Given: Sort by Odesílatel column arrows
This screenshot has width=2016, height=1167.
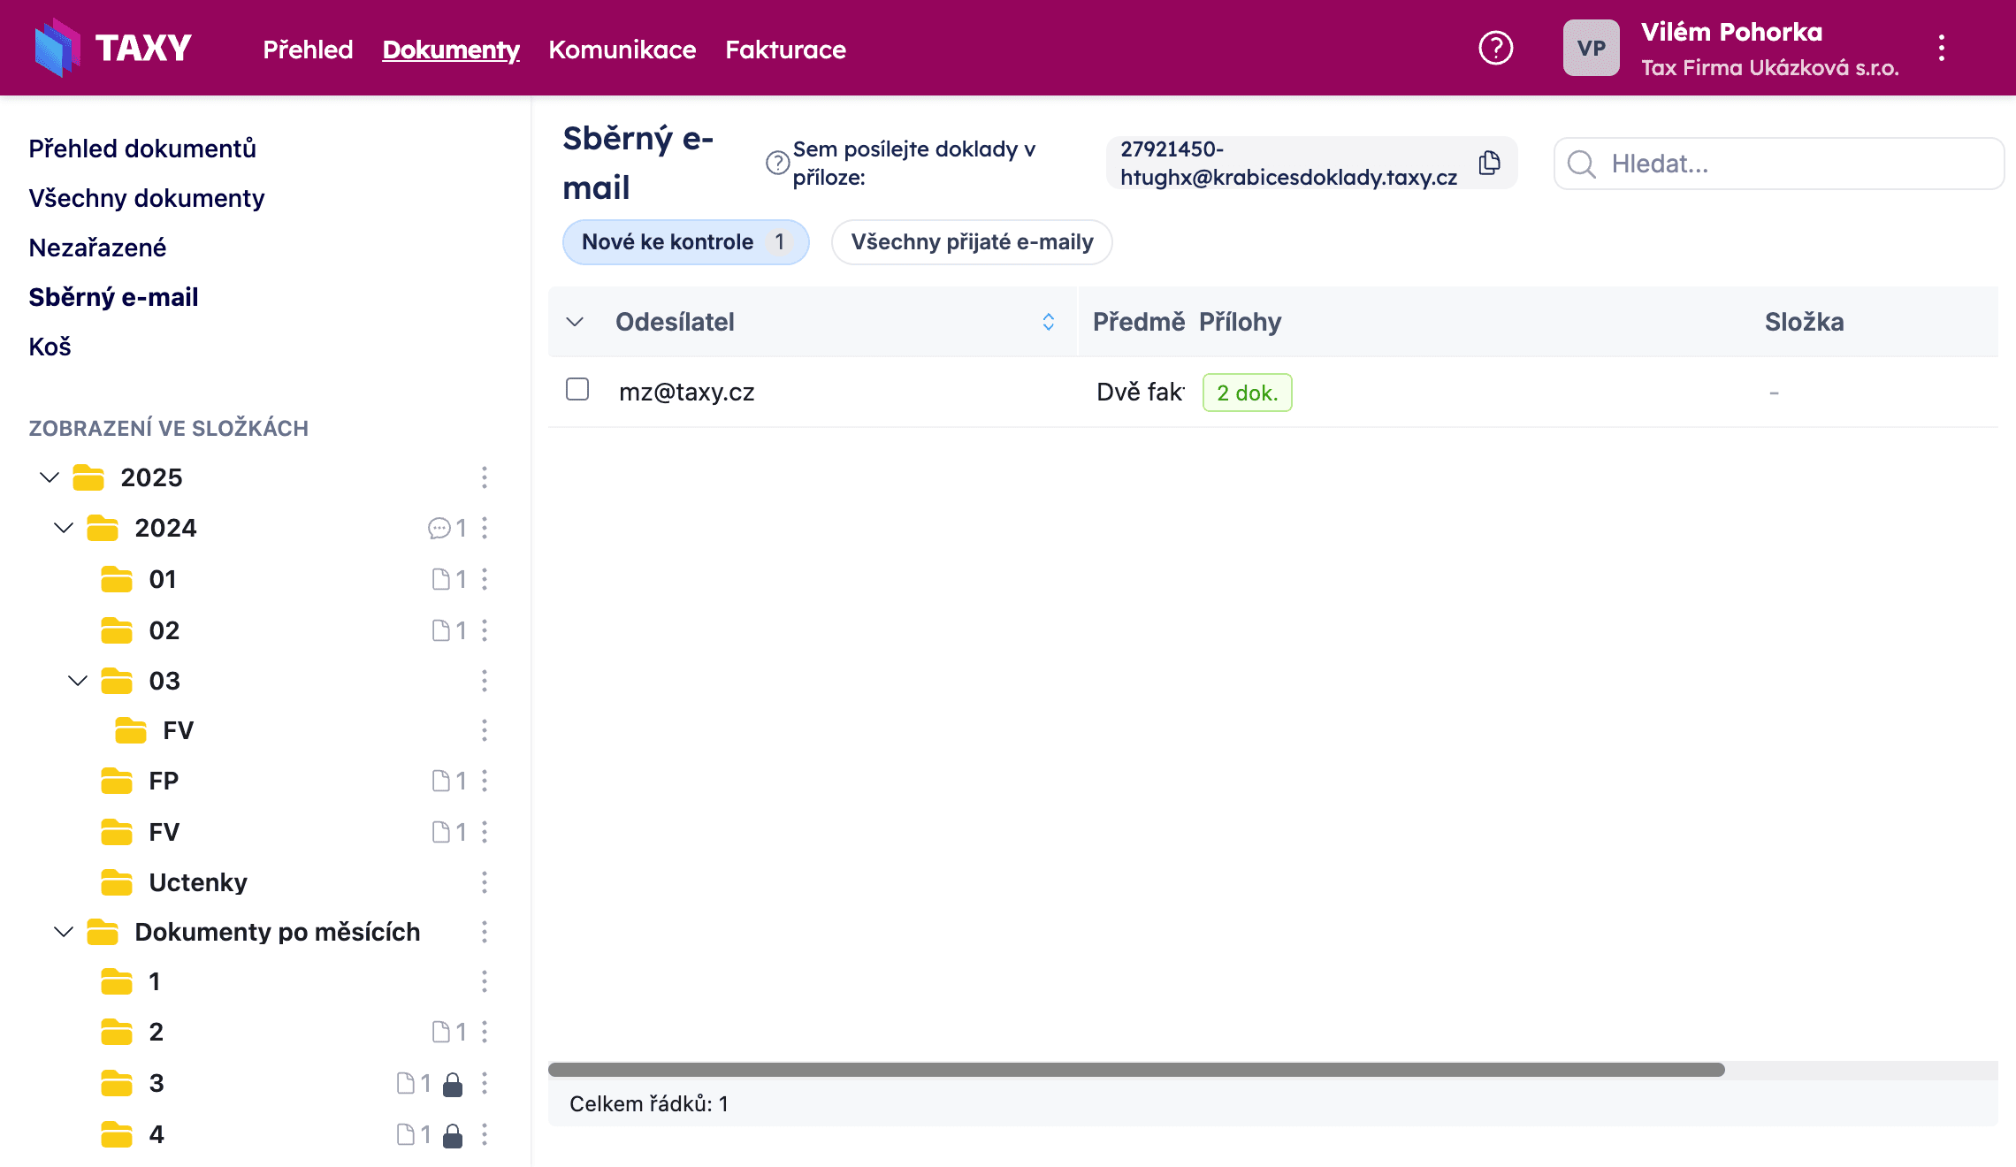Looking at the screenshot, I should [x=1049, y=322].
